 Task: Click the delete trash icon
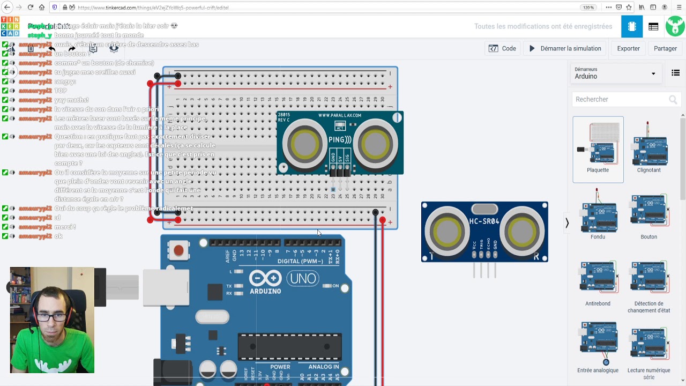point(31,48)
